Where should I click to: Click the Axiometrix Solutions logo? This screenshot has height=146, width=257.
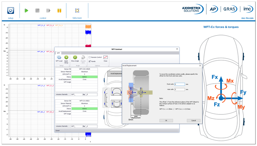pyautogui.click(x=193, y=9)
